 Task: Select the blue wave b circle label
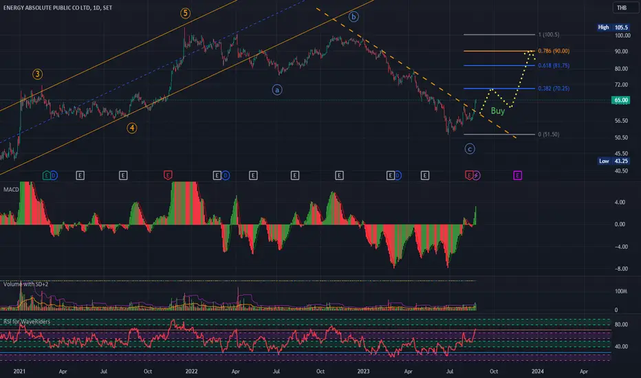(x=354, y=16)
